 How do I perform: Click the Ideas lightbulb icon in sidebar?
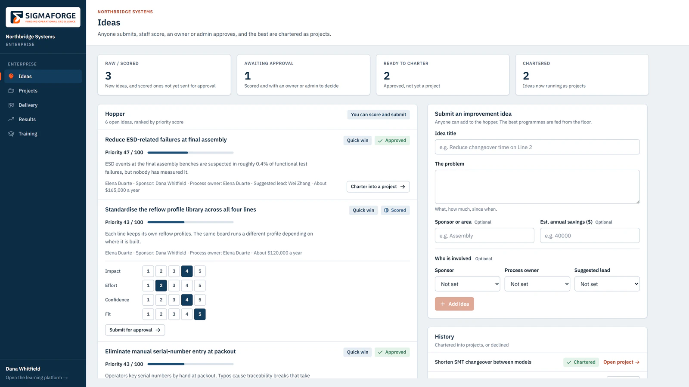click(x=11, y=77)
